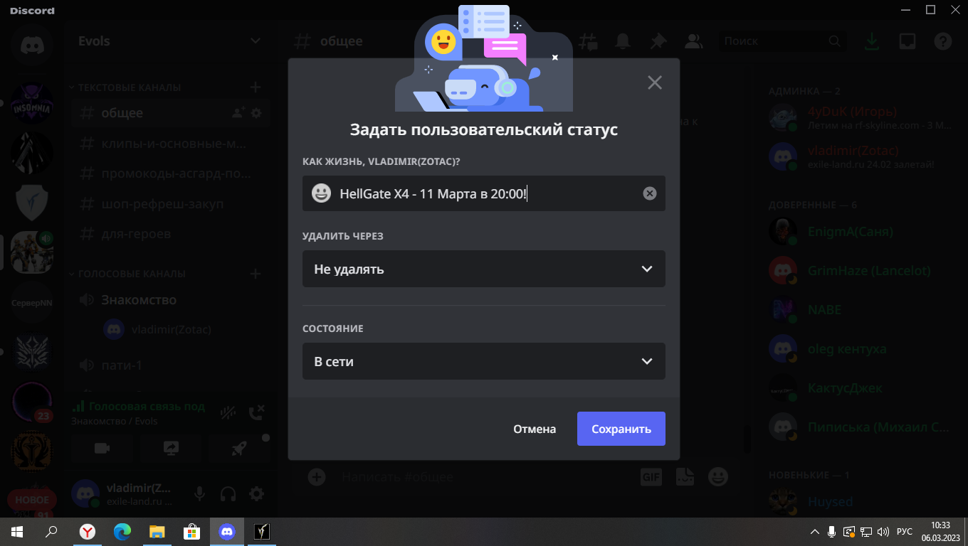Open threads in channel header
968x546 pixels.
point(588,41)
